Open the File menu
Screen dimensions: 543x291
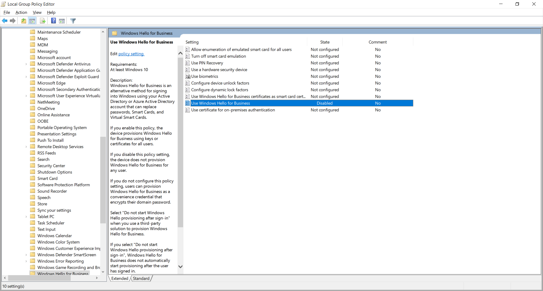click(7, 12)
